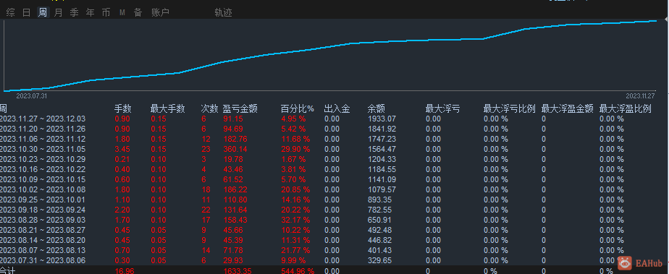
Task: Click total lots 16.96
Action: click(125, 270)
